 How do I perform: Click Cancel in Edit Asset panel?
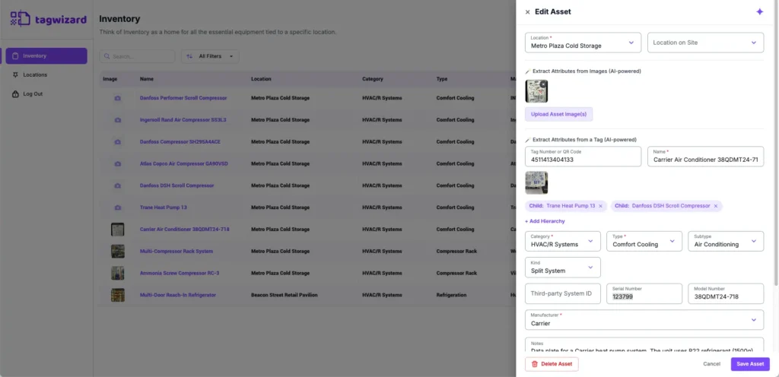pos(711,364)
